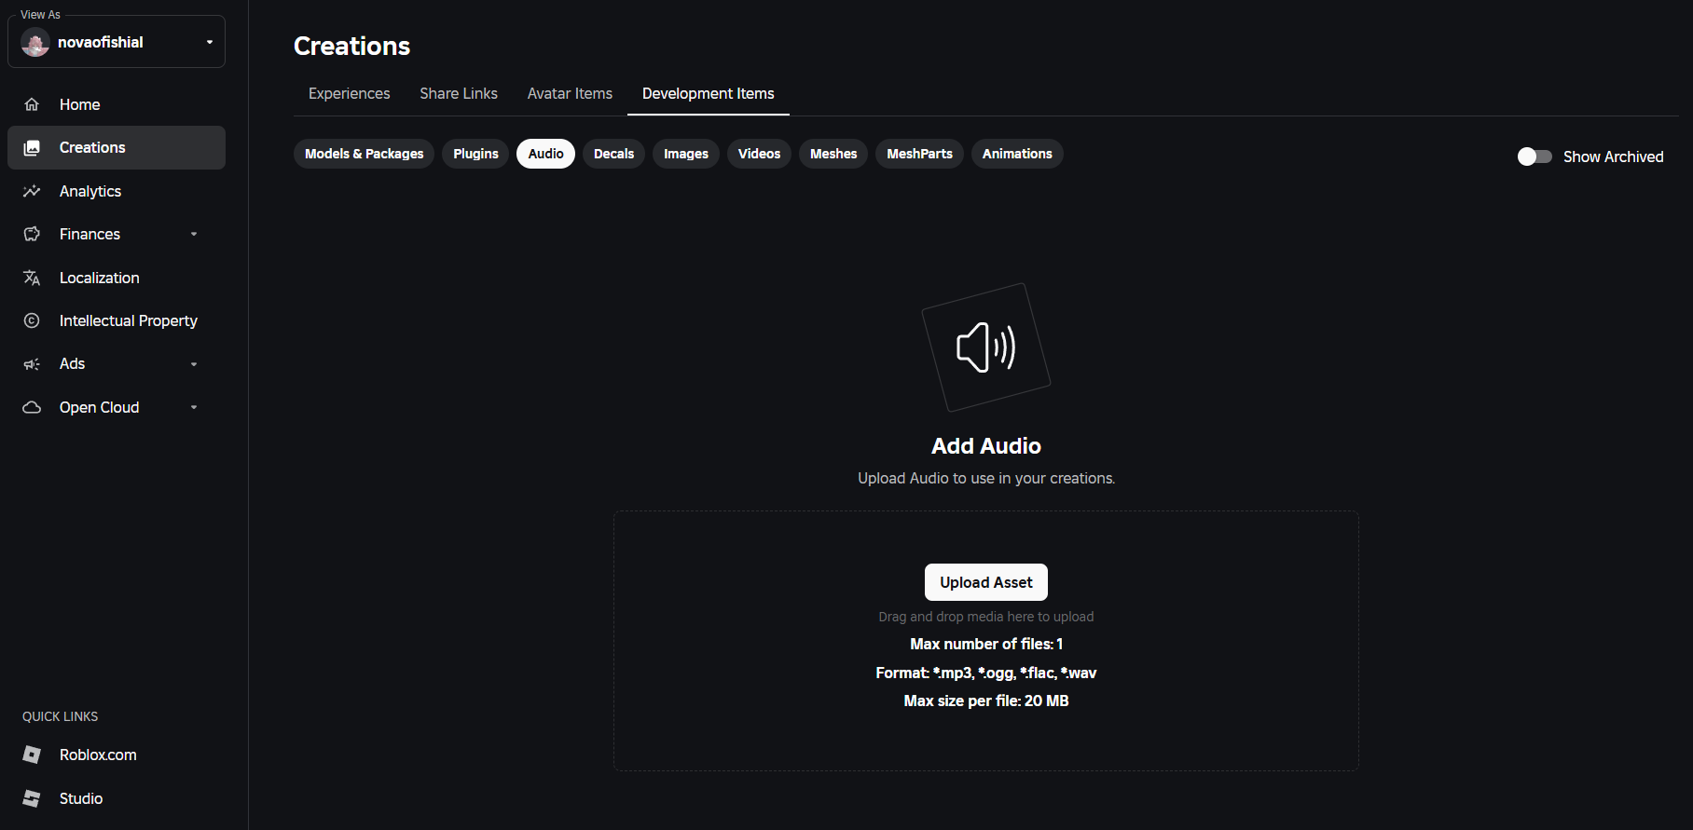Viewport: 1693px width, 830px height.
Task: Select the Audio filter chip
Action: coord(546,154)
